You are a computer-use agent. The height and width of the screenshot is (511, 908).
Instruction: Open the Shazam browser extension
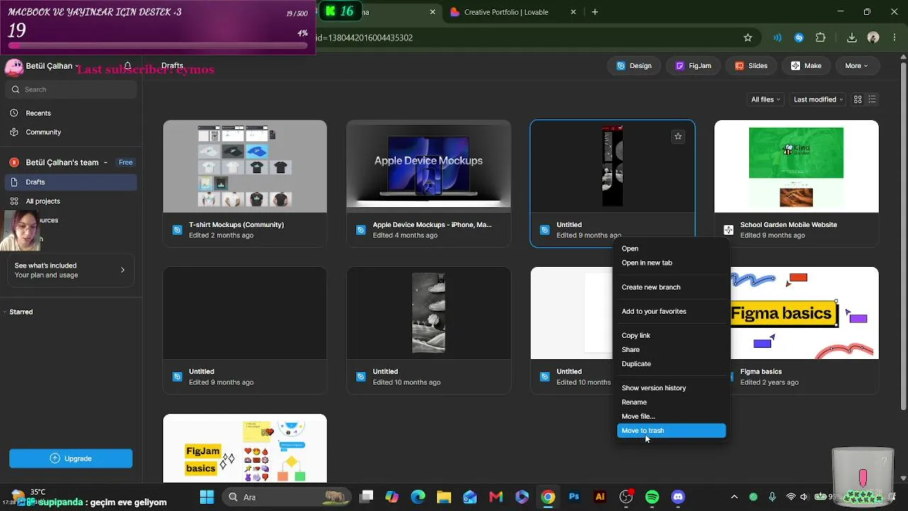click(x=799, y=38)
